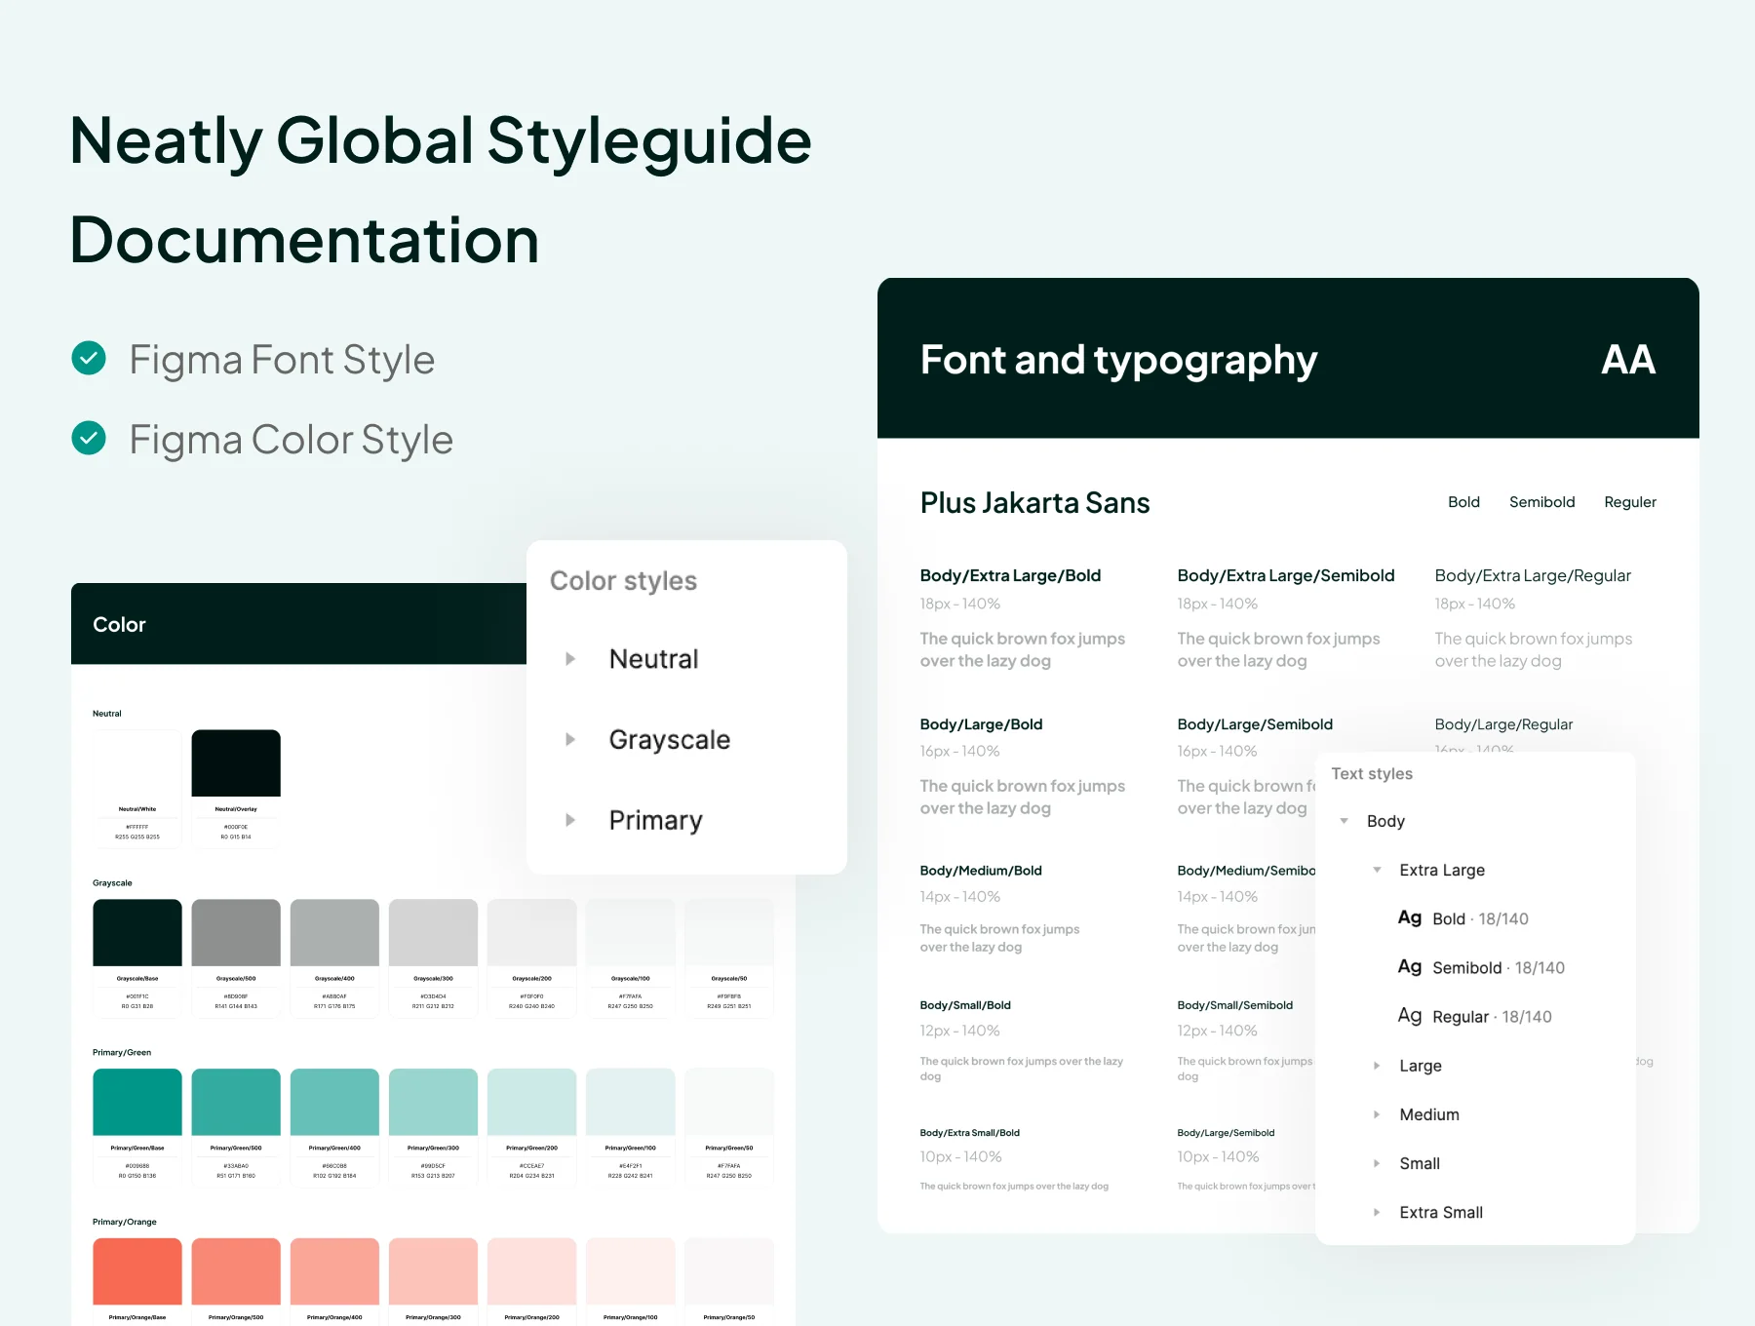Select the Primary/Orange/Base swatch

coord(137,1271)
